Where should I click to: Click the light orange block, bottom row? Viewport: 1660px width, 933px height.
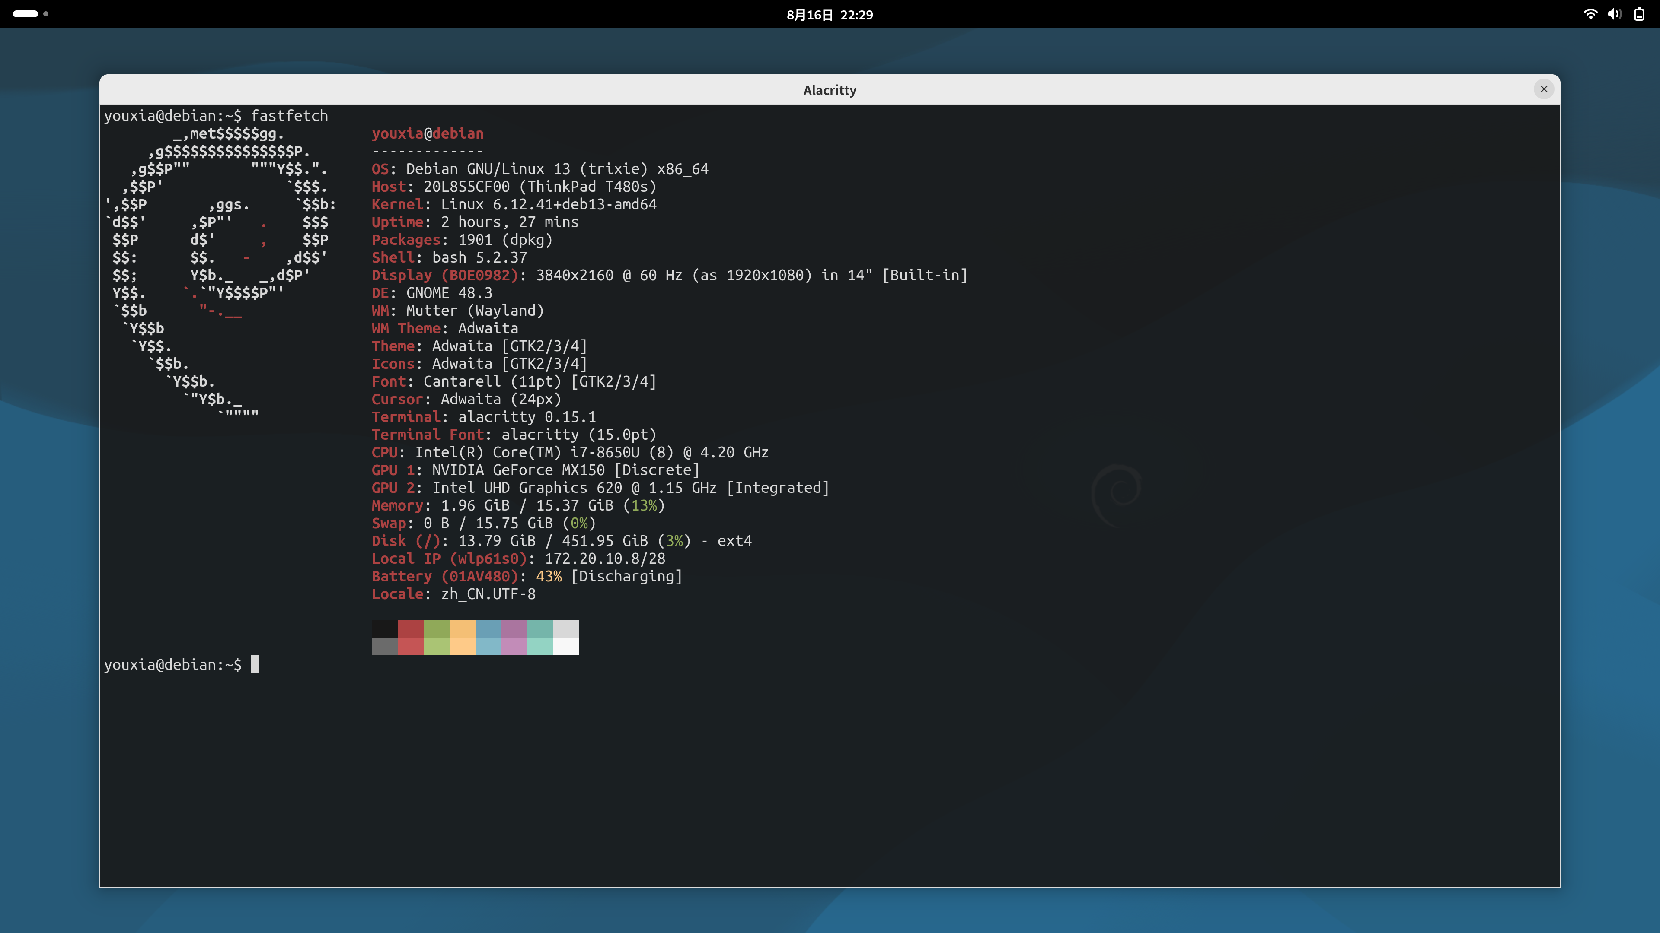coord(462,646)
